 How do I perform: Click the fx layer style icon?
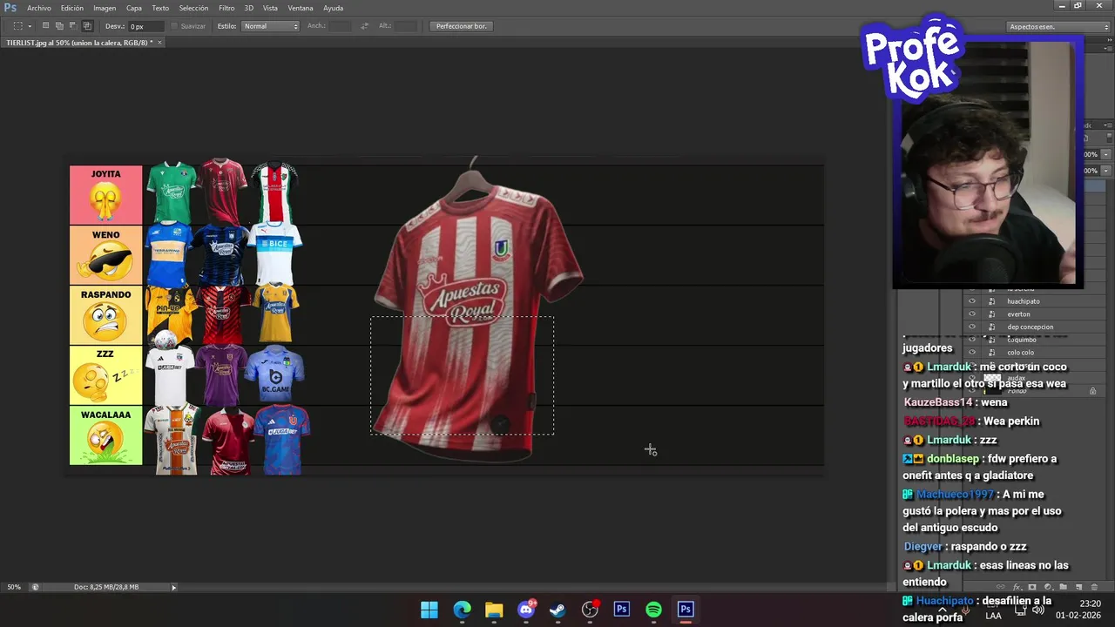coord(1017,587)
